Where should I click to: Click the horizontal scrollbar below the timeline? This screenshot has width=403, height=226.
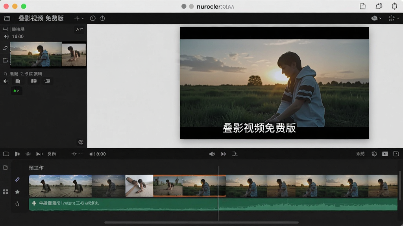(201, 222)
